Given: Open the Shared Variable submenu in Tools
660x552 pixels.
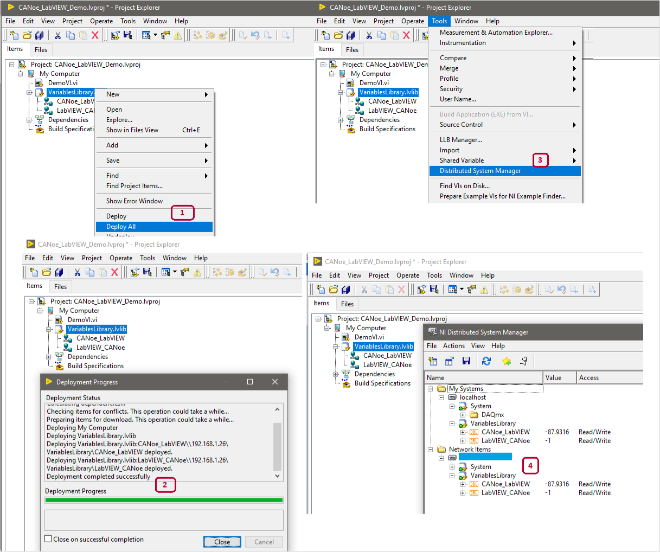Looking at the screenshot, I should click(x=462, y=161).
